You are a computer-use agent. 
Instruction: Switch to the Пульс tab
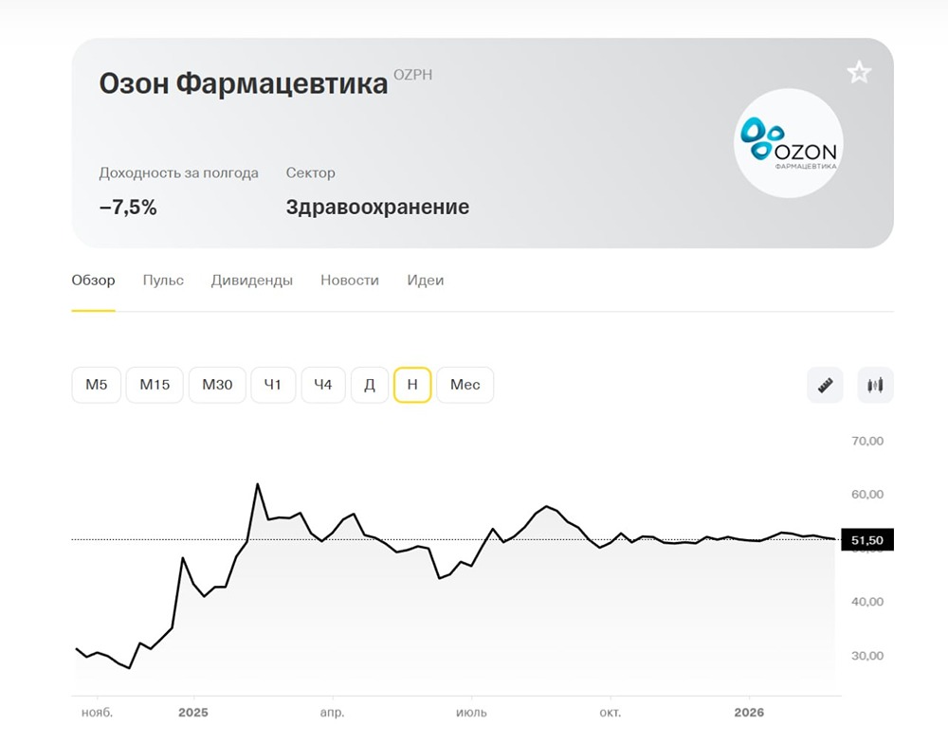163,281
